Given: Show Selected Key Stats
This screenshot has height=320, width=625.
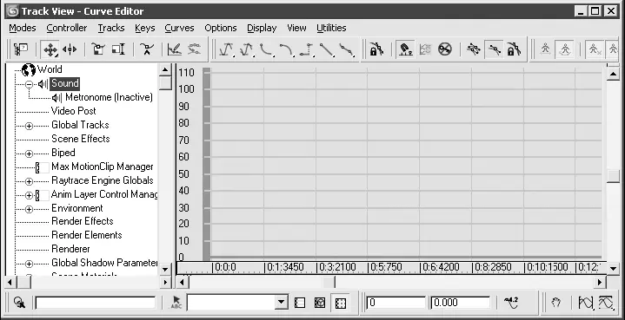Looking at the screenshot, I should [x=511, y=303].
